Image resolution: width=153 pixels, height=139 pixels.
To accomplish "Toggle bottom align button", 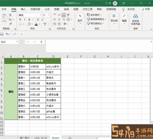I will click(x=64, y=15).
